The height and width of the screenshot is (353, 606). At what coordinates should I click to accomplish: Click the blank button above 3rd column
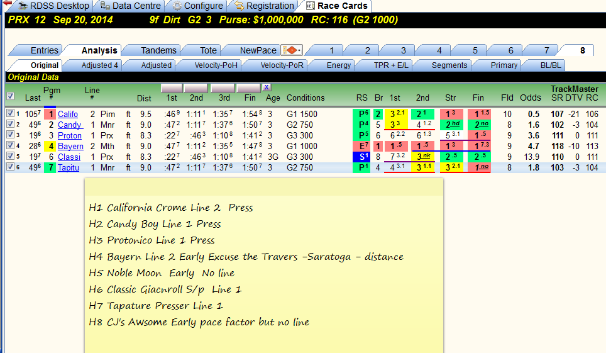pos(223,88)
